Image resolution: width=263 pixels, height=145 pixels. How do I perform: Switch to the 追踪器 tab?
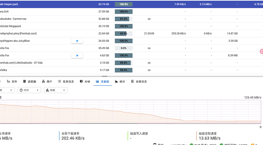[x=29, y=82]
